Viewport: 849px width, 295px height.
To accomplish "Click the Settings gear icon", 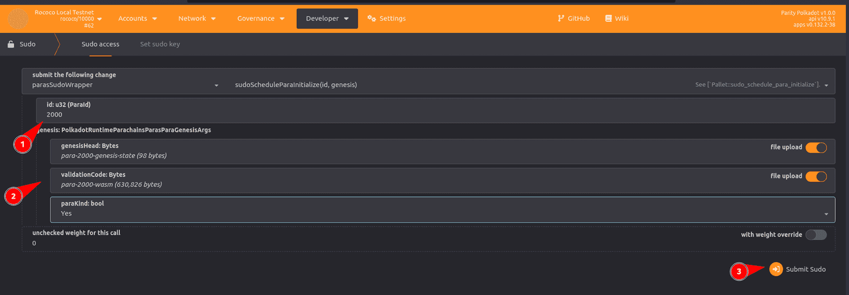I will [x=371, y=19].
